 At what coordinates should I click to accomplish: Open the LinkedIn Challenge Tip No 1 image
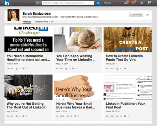(x=28, y=40)
